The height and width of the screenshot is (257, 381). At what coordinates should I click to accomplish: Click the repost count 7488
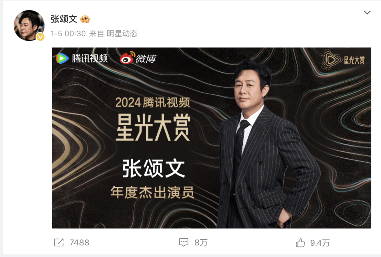[x=79, y=243]
